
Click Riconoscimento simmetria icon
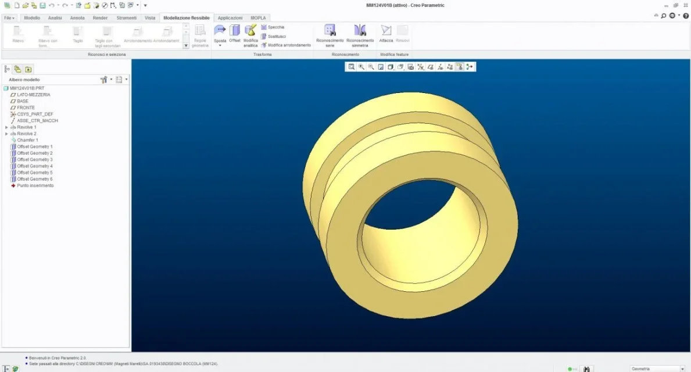[x=360, y=31]
